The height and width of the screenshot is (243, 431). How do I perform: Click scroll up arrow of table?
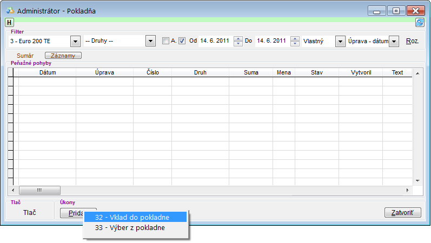(x=417, y=72)
